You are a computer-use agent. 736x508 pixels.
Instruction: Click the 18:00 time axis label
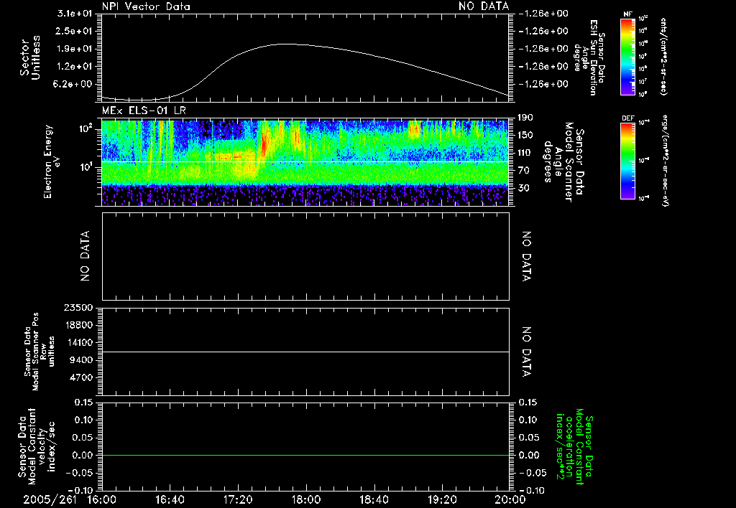tap(306, 499)
